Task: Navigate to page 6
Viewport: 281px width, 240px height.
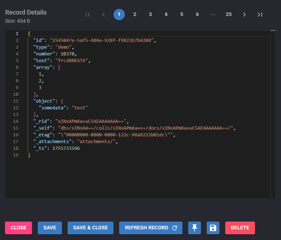Action: point(197,15)
